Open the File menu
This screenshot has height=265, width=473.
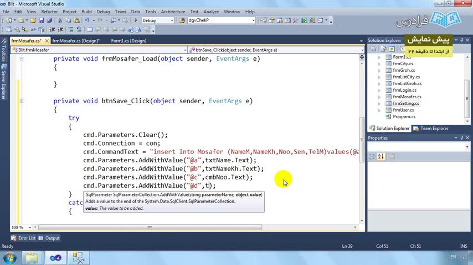pos(6,12)
